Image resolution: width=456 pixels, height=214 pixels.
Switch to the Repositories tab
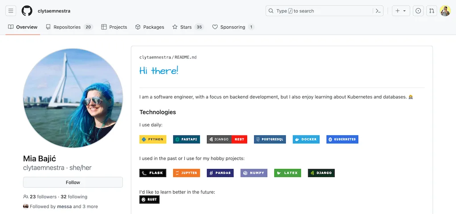pyautogui.click(x=69, y=27)
